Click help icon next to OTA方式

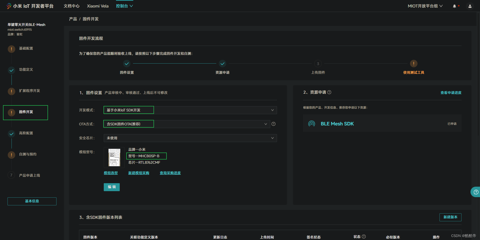click(273, 124)
